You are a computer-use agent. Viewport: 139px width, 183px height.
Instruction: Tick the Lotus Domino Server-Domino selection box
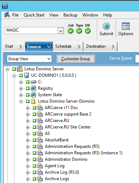click(28, 101)
